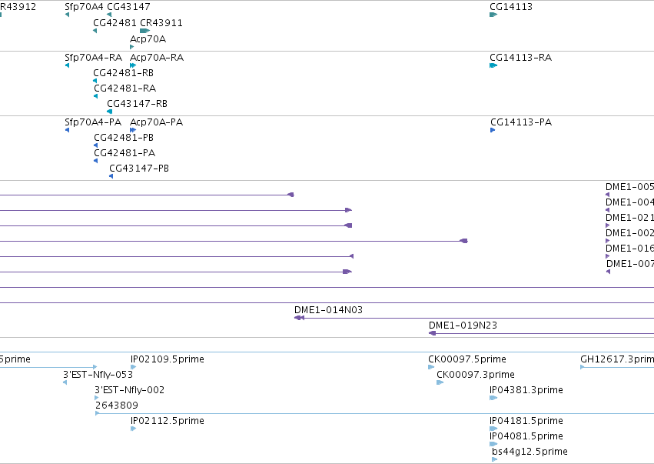
Task: Select the CK00097.5prime EST marker
Action: point(431,367)
